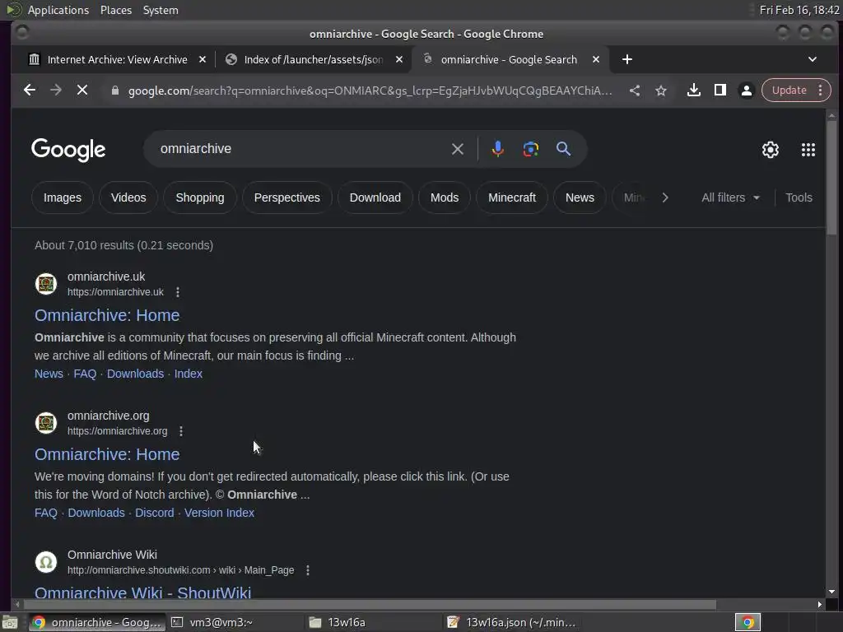Start voice search with the microphone
The image size is (843, 632).
[498, 149]
